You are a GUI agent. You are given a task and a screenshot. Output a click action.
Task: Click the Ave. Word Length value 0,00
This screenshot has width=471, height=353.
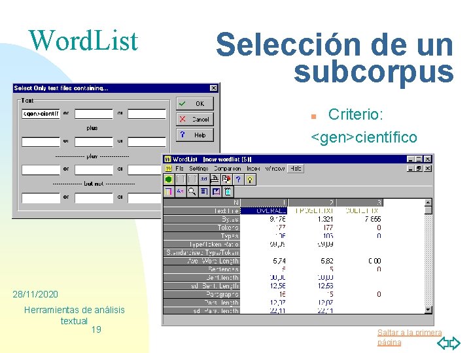click(375, 261)
